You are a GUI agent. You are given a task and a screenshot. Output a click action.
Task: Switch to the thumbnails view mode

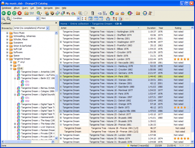tap(90, 19)
